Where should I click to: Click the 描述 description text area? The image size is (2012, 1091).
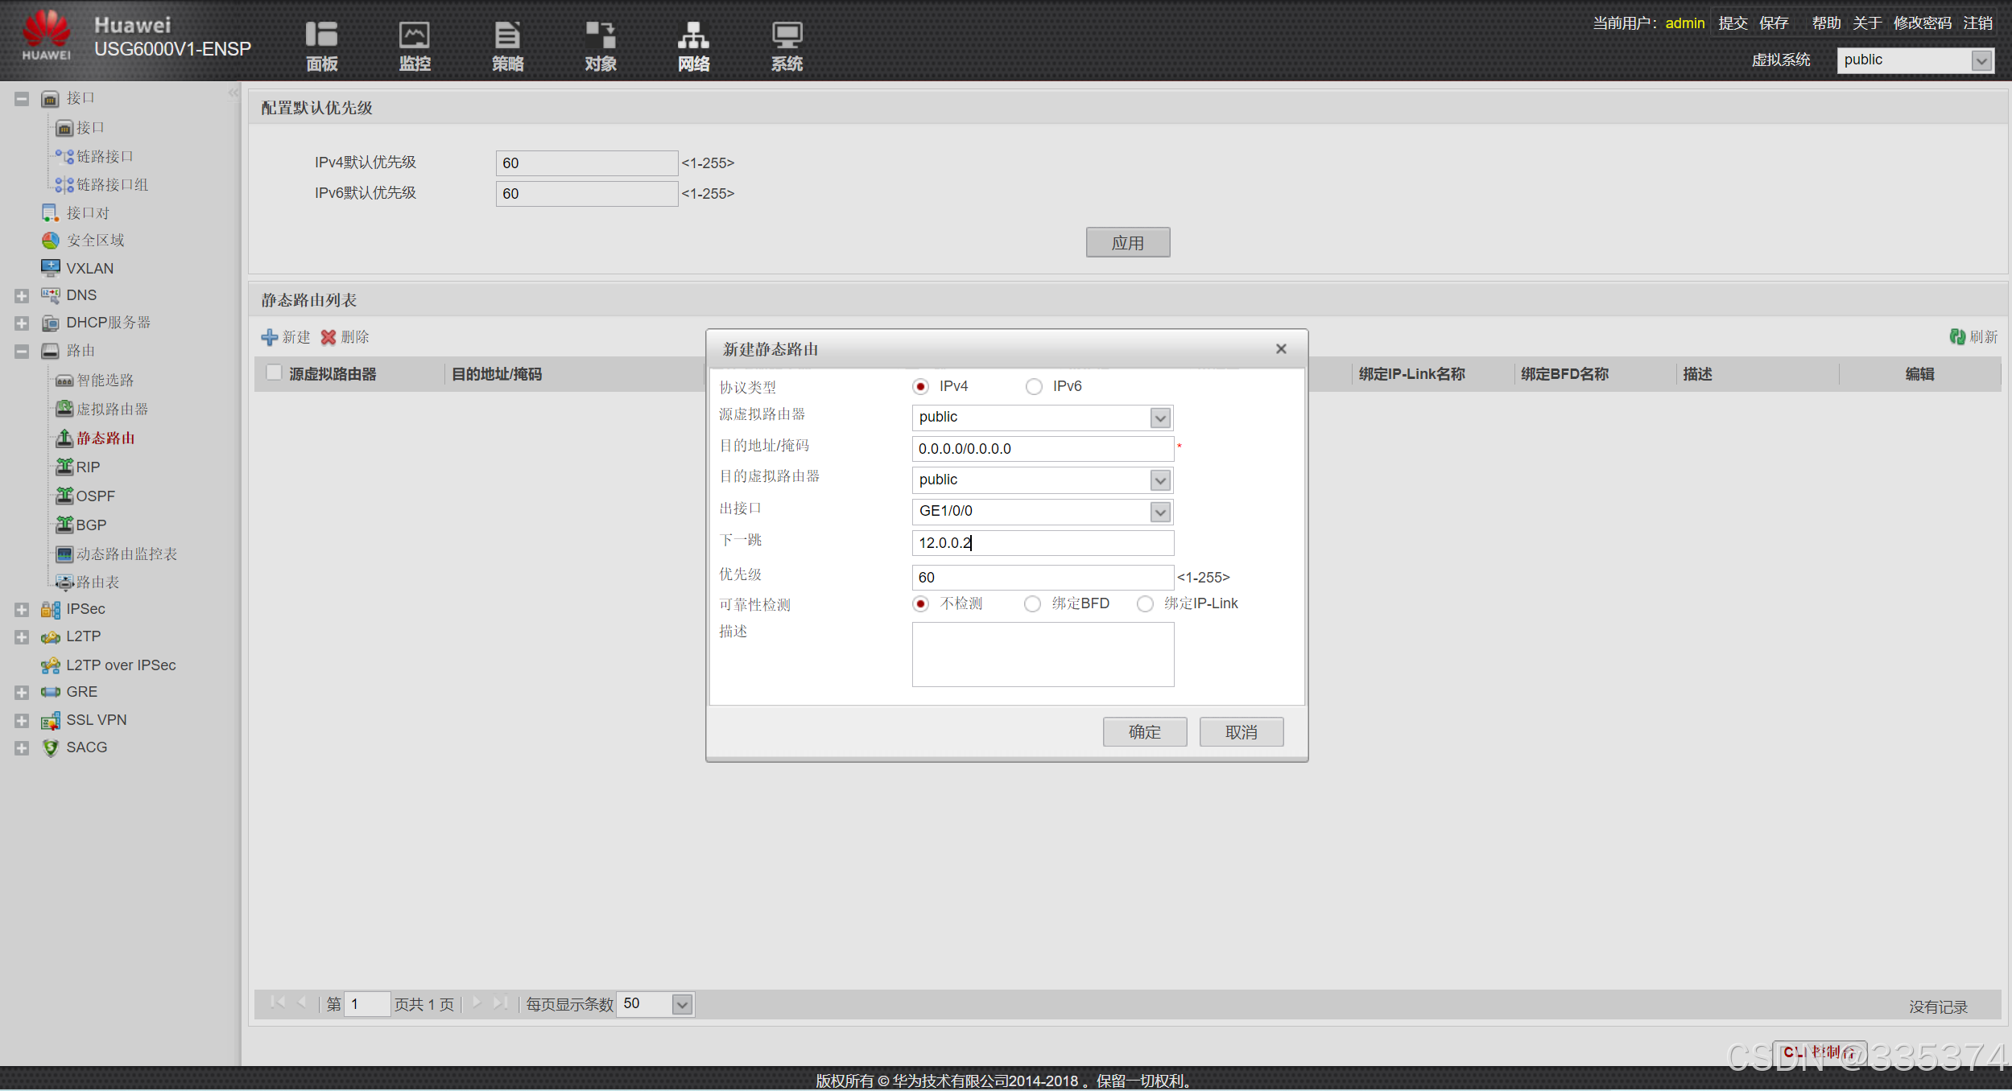1043,655
